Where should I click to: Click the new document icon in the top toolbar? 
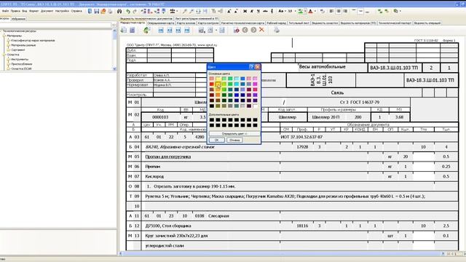point(90,12)
